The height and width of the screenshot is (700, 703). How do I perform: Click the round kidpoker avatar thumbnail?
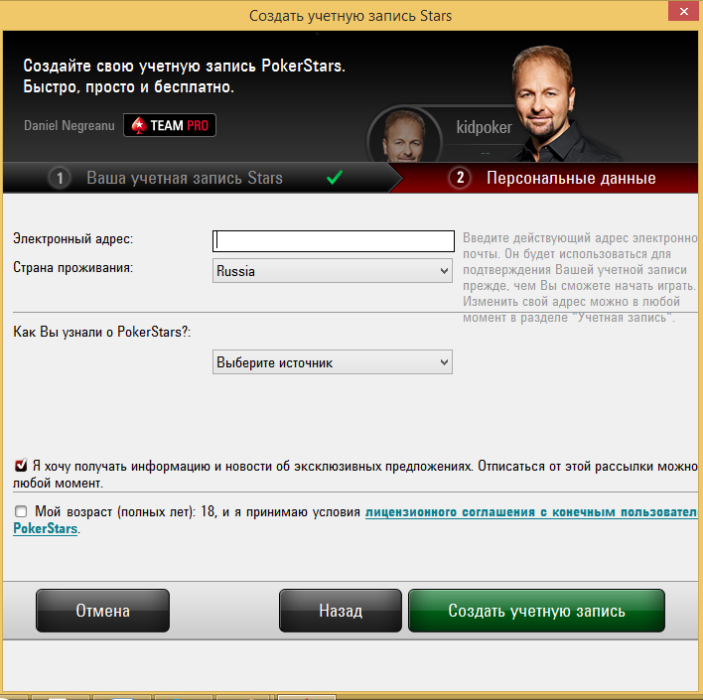(404, 135)
